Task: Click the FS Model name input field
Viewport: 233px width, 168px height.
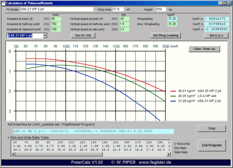Action: click(x=57, y=9)
